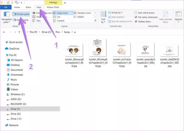
Task: Open the Music folder
Action: pos(12,80)
